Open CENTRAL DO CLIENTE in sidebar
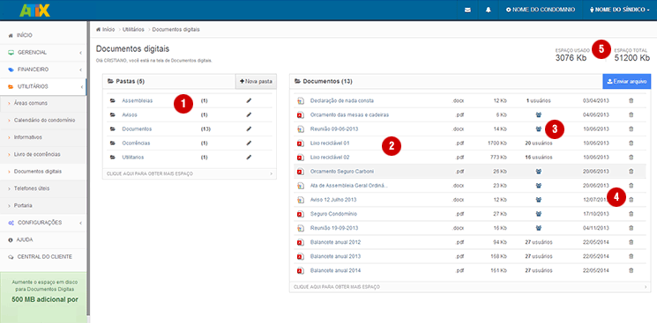Image resolution: width=657 pixels, height=323 pixels. 43,256
